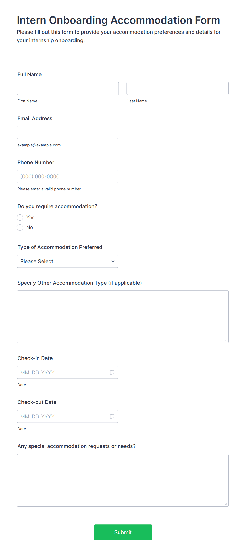The height and width of the screenshot is (553, 243).
Task: Open the Check-in Date calendar picker icon
Action: 112,372
